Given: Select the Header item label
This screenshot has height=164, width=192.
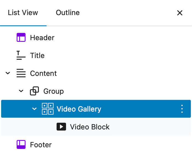Looking at the screenshot, I should click(42, 37).
